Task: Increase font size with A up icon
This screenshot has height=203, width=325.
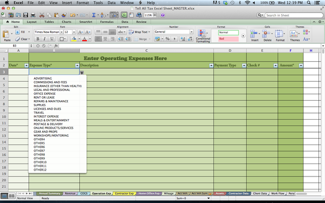Action: 80,32
